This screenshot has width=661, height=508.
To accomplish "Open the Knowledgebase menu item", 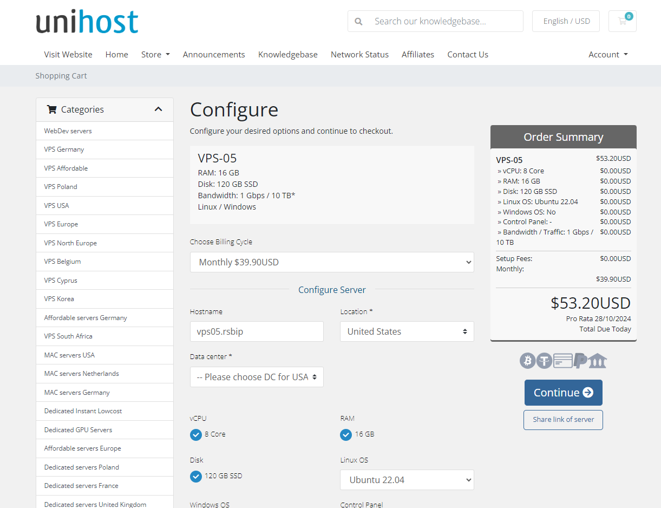I will (288, 54).
